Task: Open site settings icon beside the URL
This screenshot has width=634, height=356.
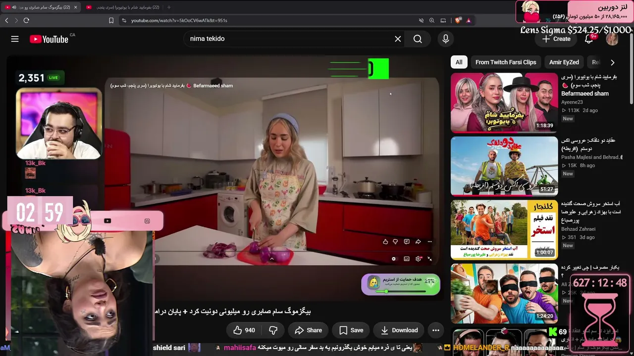Action: coord(124,20)
